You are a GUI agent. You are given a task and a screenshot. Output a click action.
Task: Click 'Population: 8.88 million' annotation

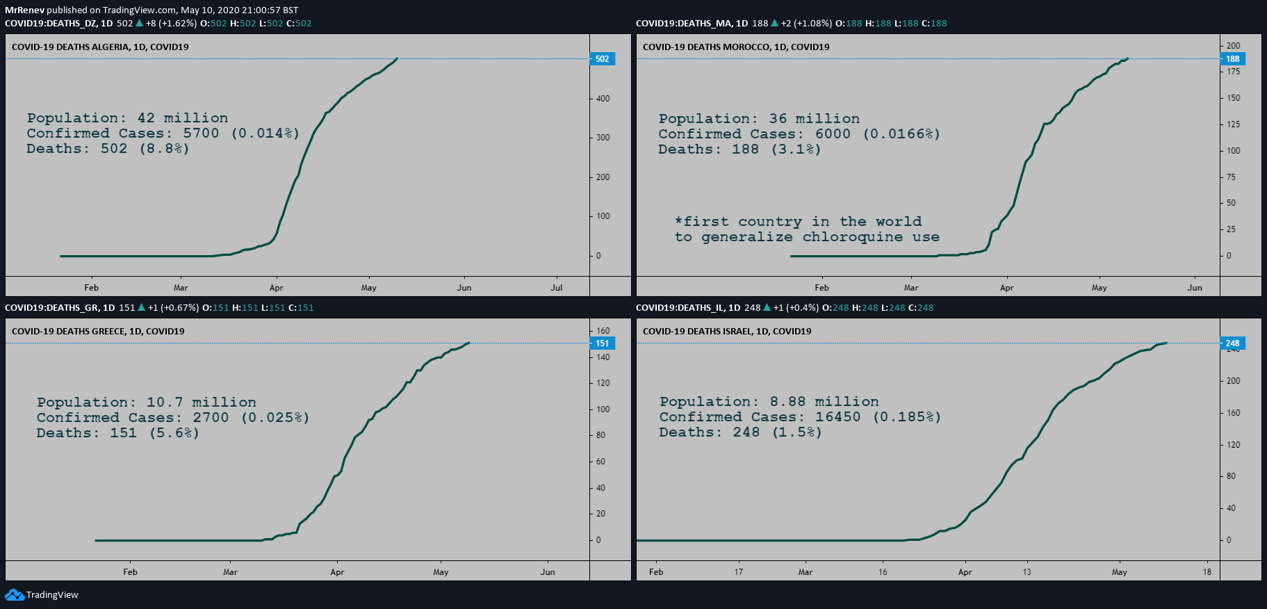(x=769, y=402)
